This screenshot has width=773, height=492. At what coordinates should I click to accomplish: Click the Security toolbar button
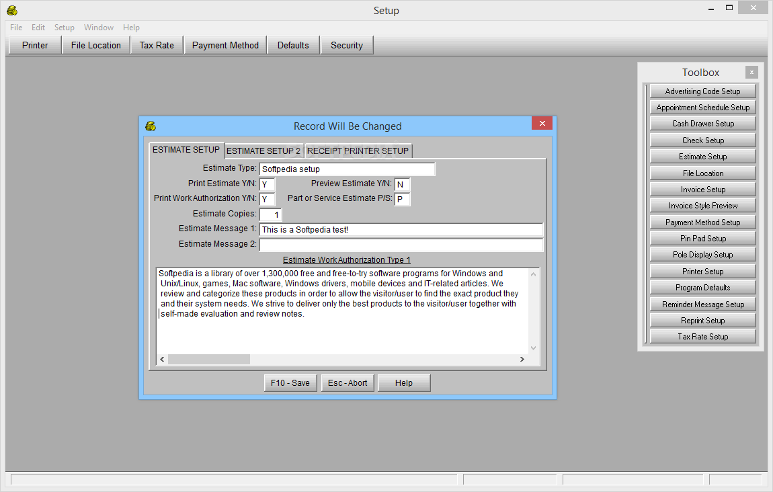(347, 45)
